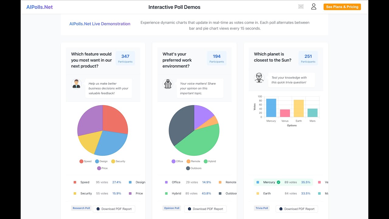Screen dimensions: 389x219
Task: Click purple Office color swatch in results list
Action: point(166,182)
